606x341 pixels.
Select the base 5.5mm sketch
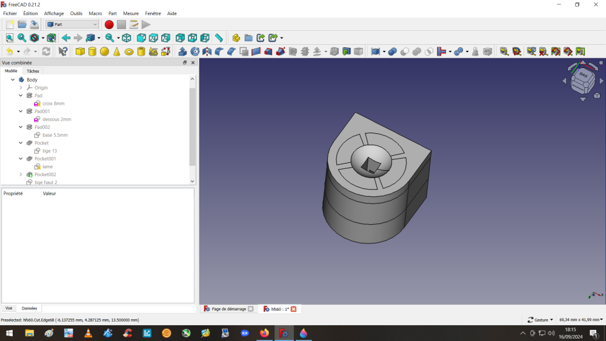pyautogui.click(x=55, y=135)
